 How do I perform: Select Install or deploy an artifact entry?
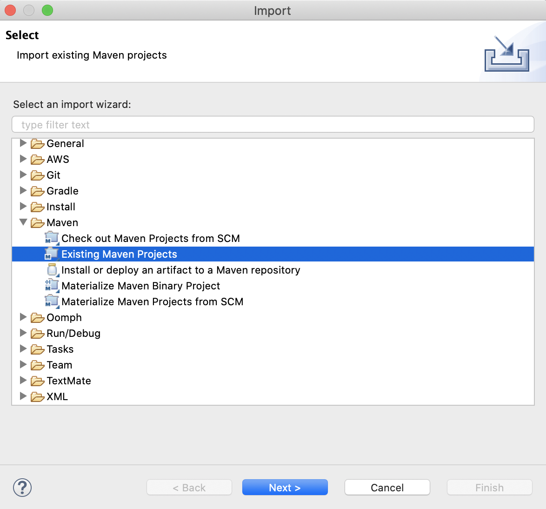[181, 270]
